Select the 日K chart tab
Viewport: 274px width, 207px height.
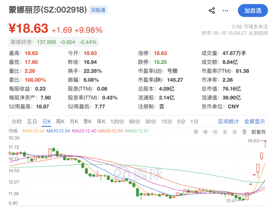pyautogui.click(x=47, y=121)
